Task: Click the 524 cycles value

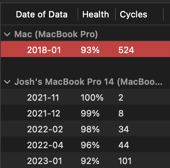Action: 126,50
